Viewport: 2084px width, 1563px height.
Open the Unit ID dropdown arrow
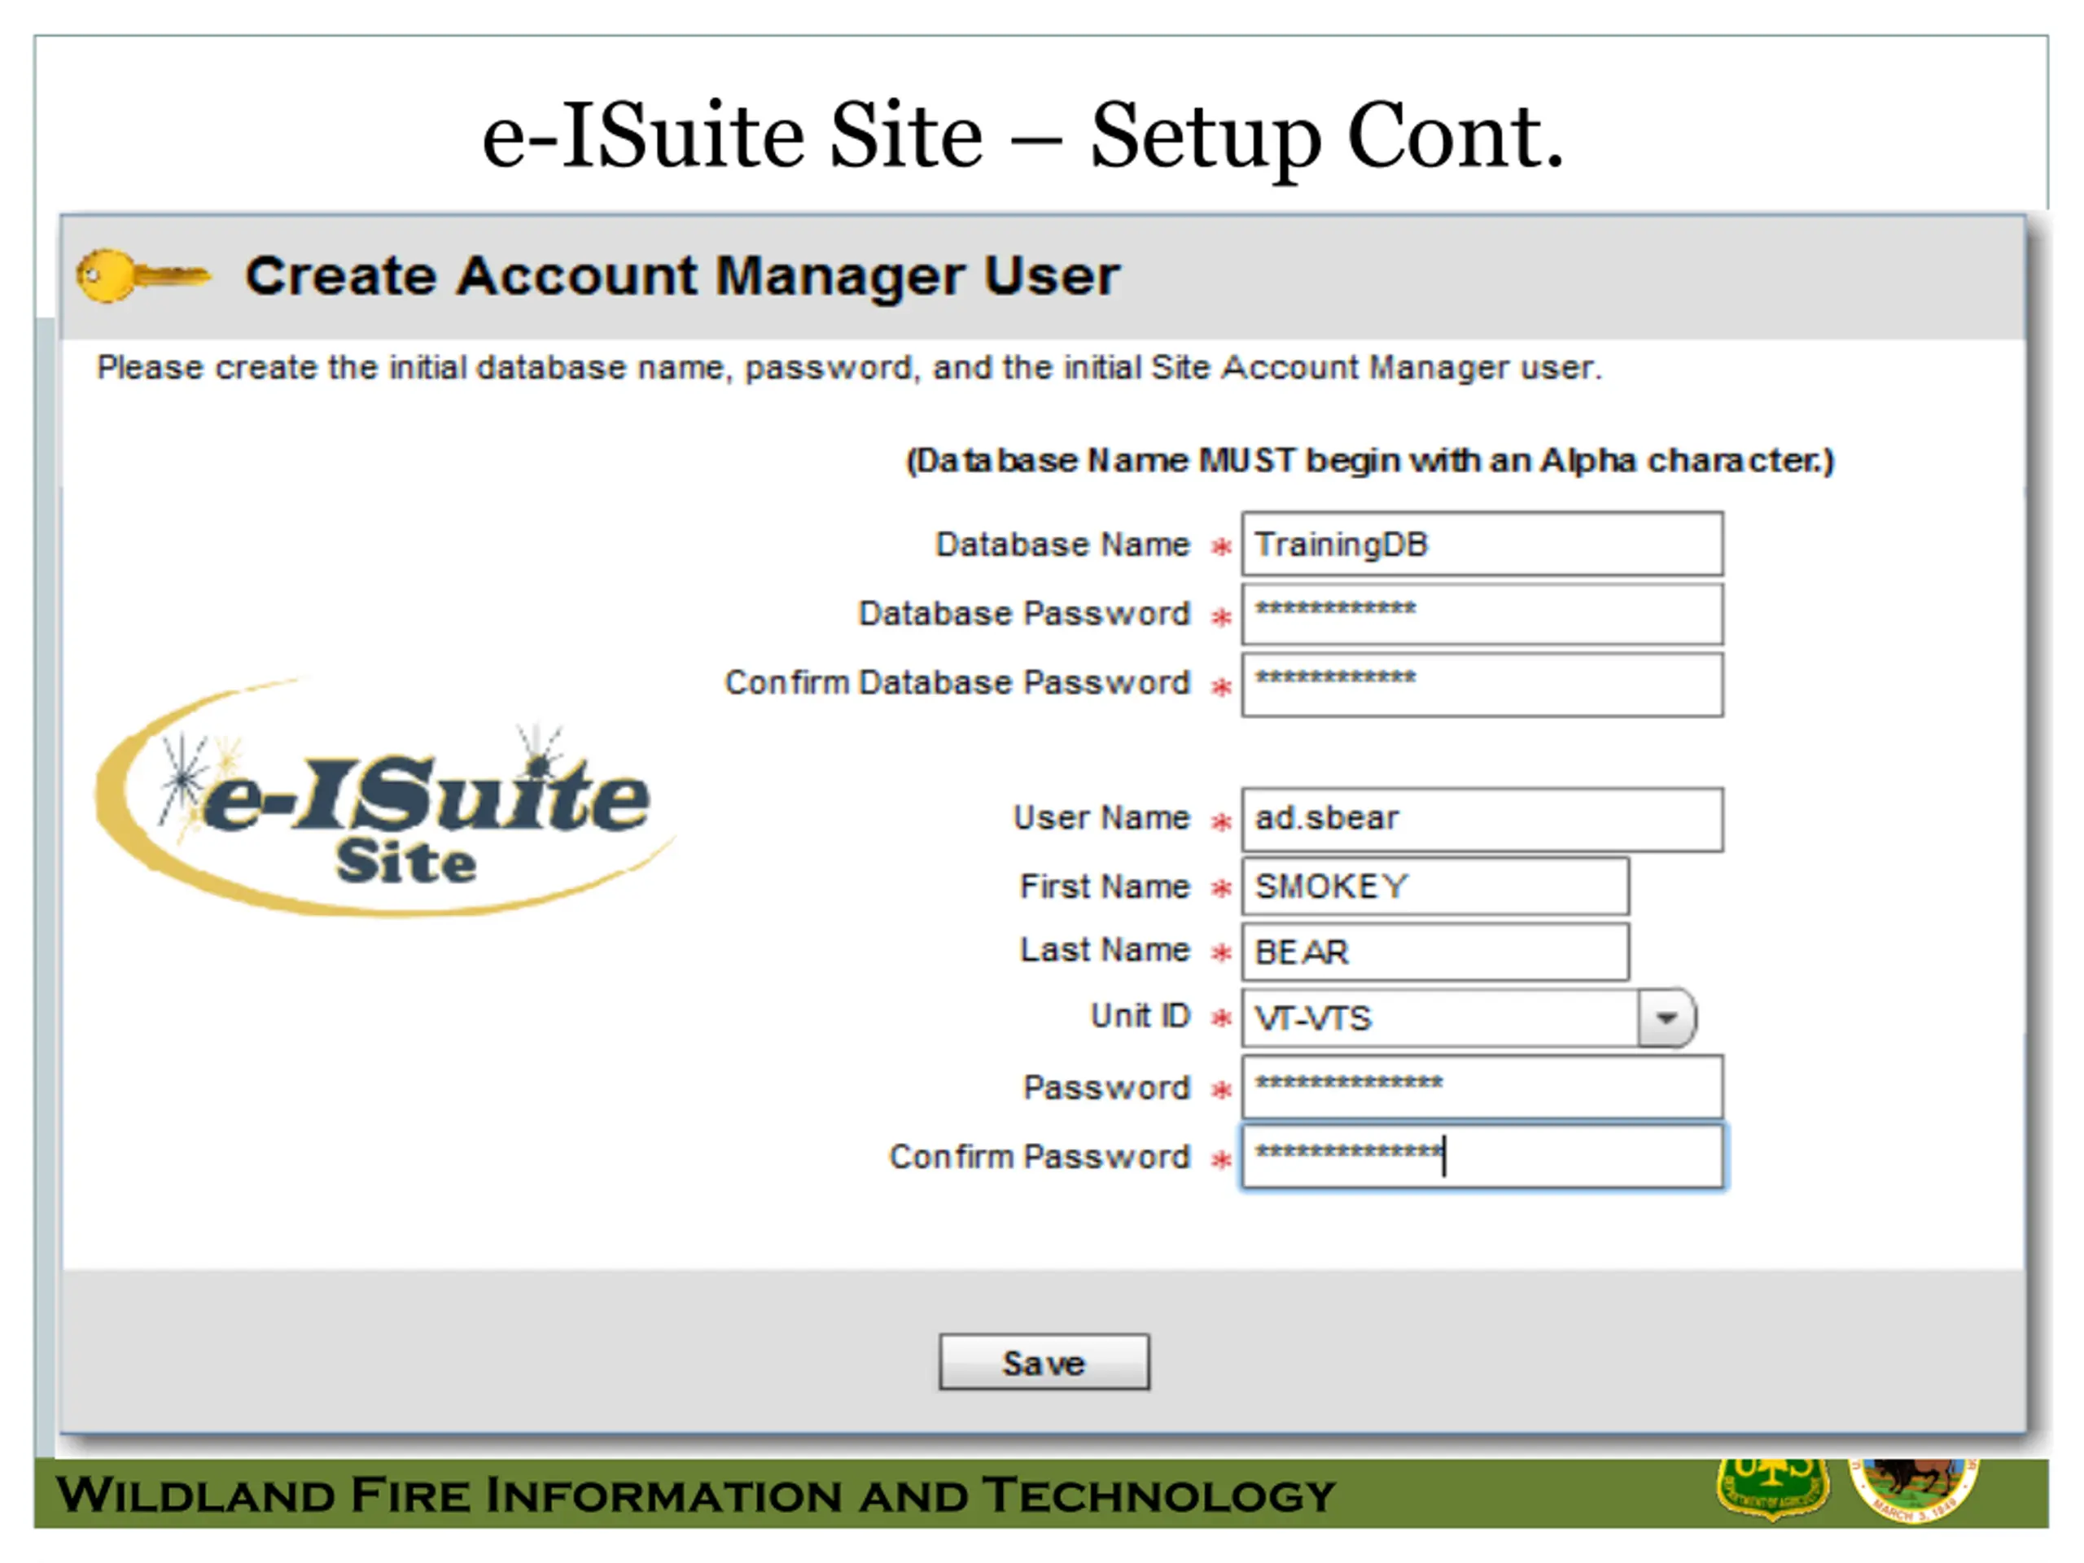pyautogui.click(x=1666, y=1018)
